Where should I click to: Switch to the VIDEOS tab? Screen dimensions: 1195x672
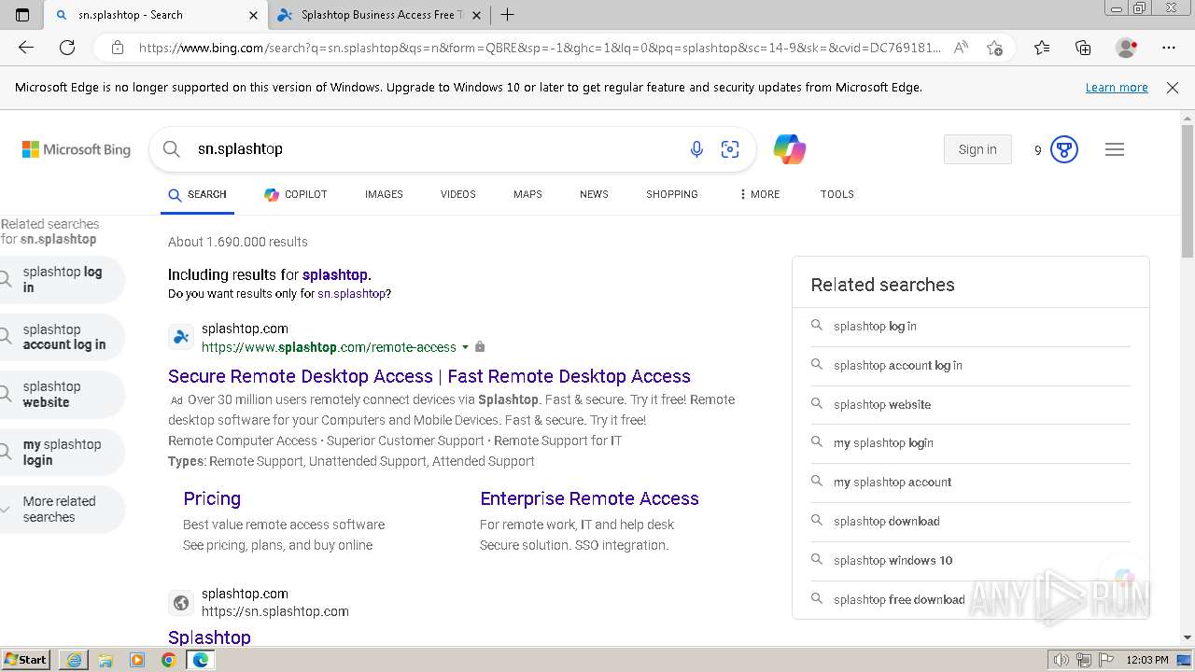(458, 194)
